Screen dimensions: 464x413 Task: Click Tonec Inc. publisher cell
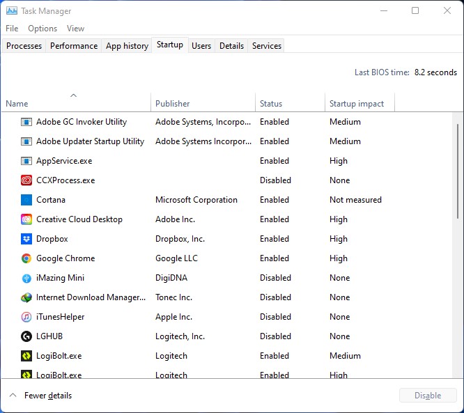[173, 297]
